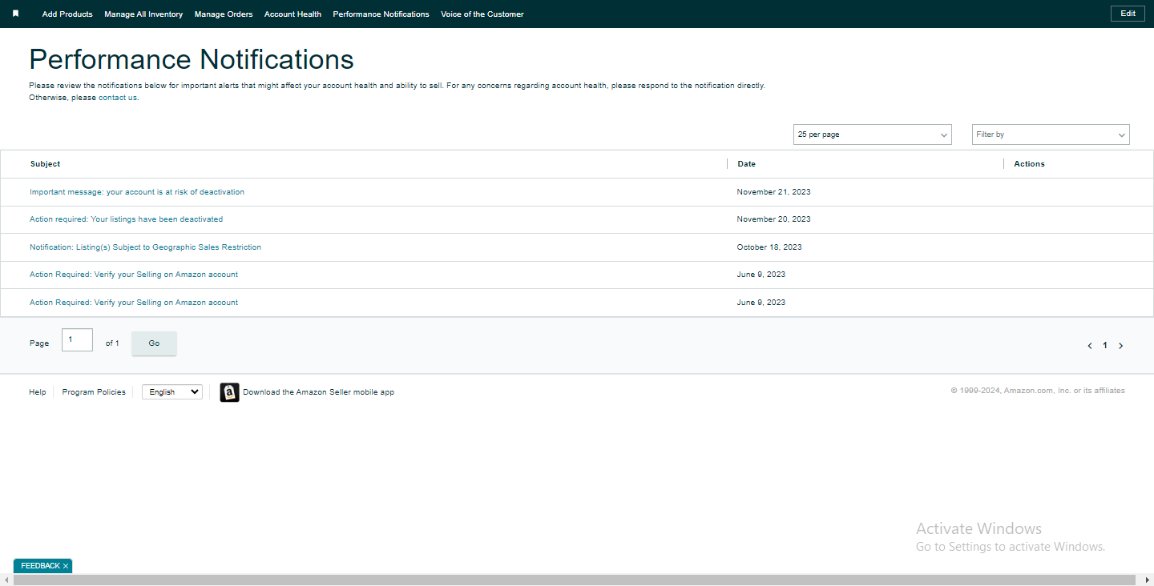Click the Performance Notifications page heading

[x=192, y=59]
